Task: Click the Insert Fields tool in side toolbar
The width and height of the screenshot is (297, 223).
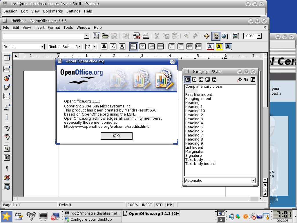Action: click(x=7, y=69)
